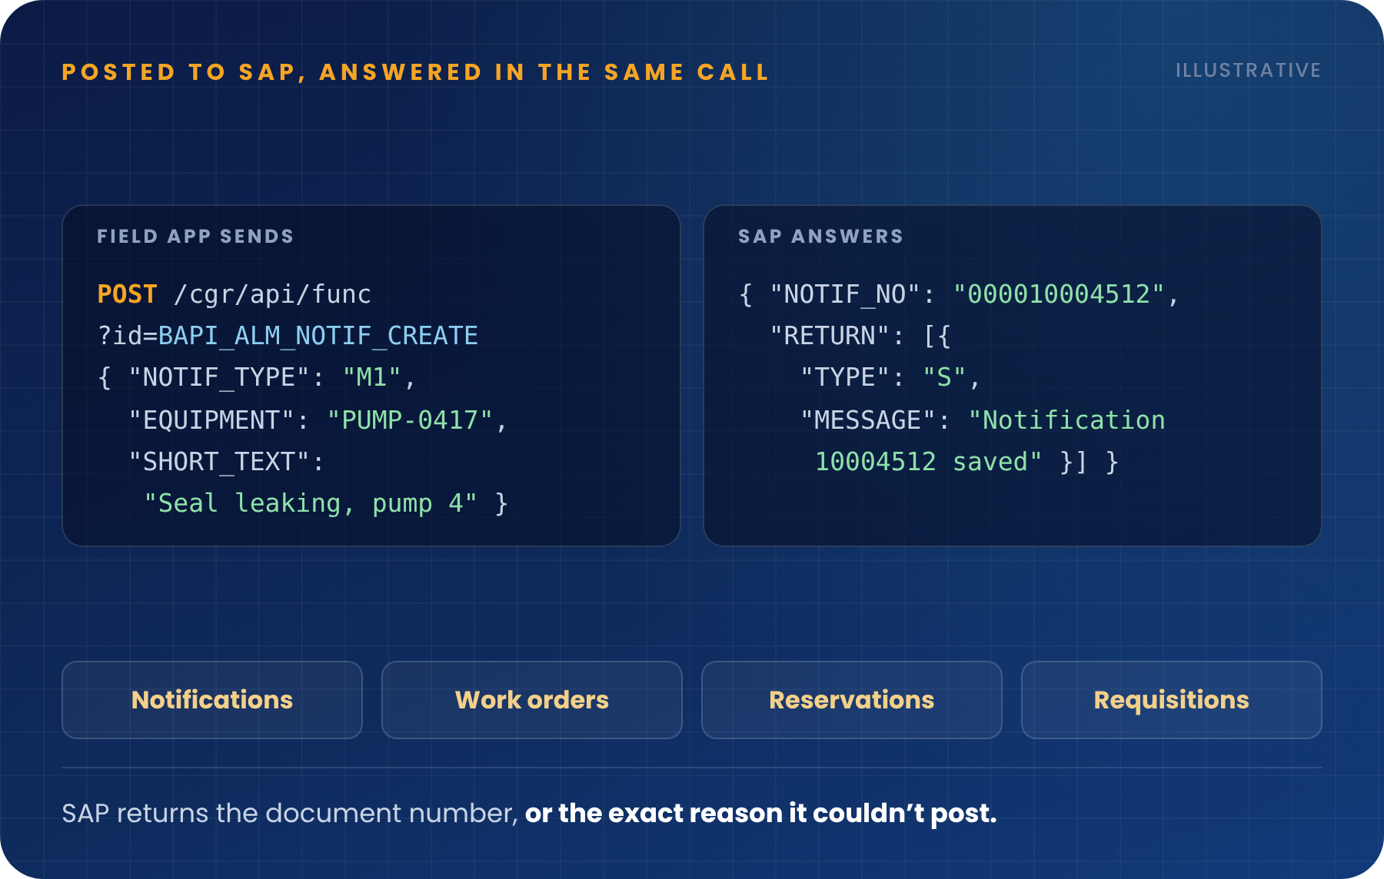
Task: Click the orange headline title text
Action: [415, 72]
